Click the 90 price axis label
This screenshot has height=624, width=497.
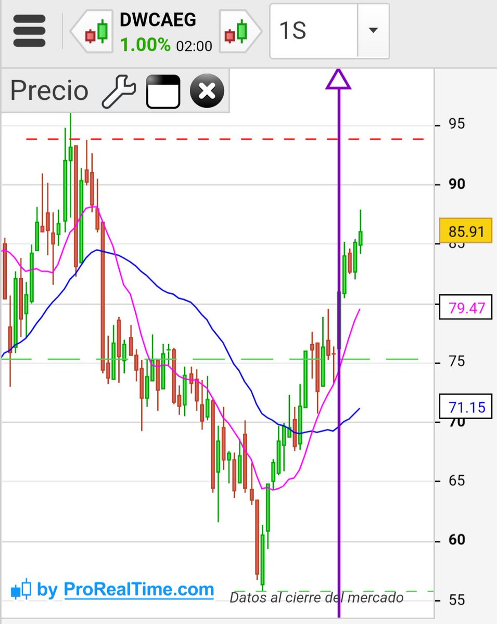(x=457, y=184)
